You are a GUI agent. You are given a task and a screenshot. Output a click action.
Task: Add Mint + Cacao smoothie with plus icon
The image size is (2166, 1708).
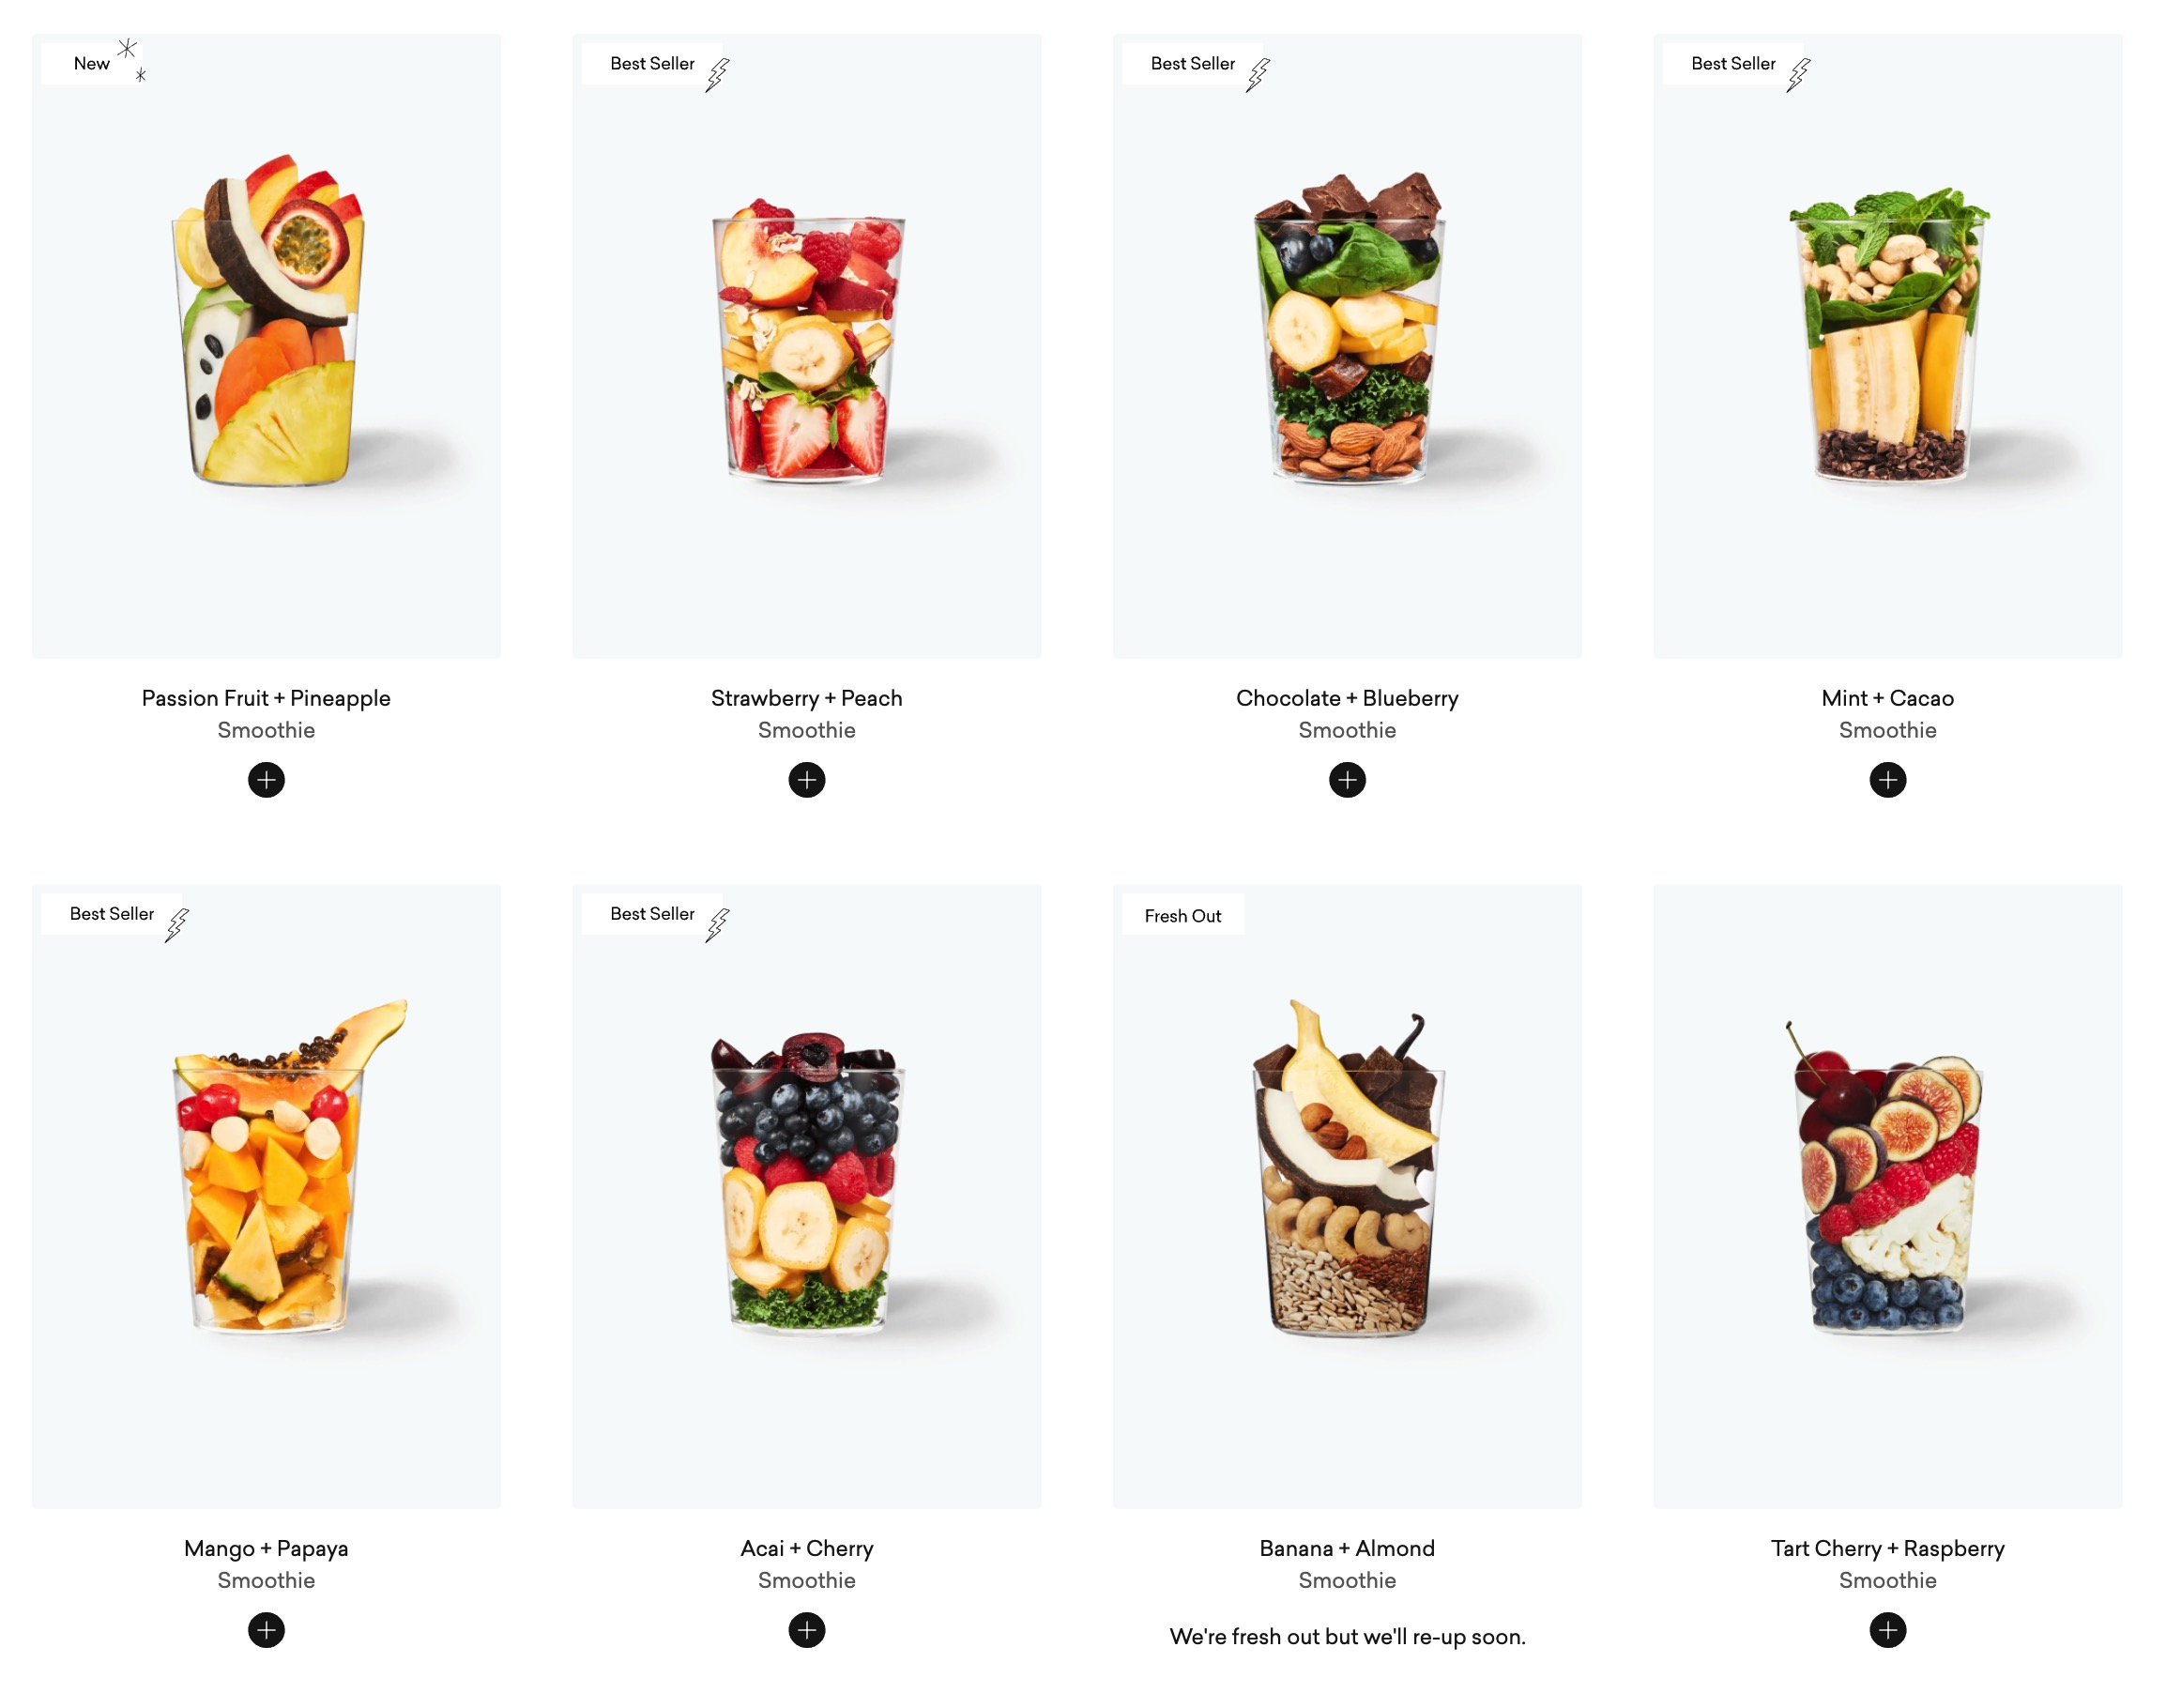[1888, 780]
